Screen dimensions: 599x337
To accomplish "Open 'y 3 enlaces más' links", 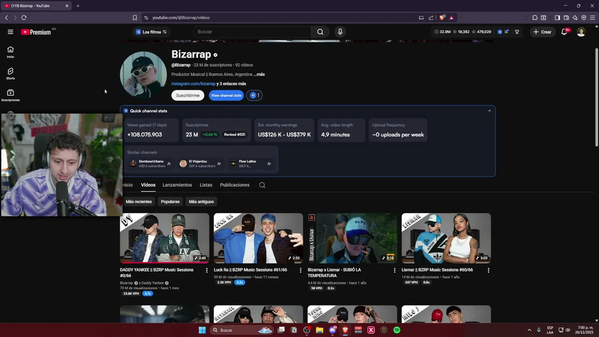I will tap(231, 84).
